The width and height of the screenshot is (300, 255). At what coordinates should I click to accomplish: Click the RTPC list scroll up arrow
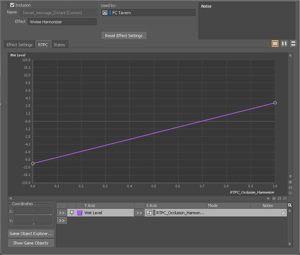point(290,210)
